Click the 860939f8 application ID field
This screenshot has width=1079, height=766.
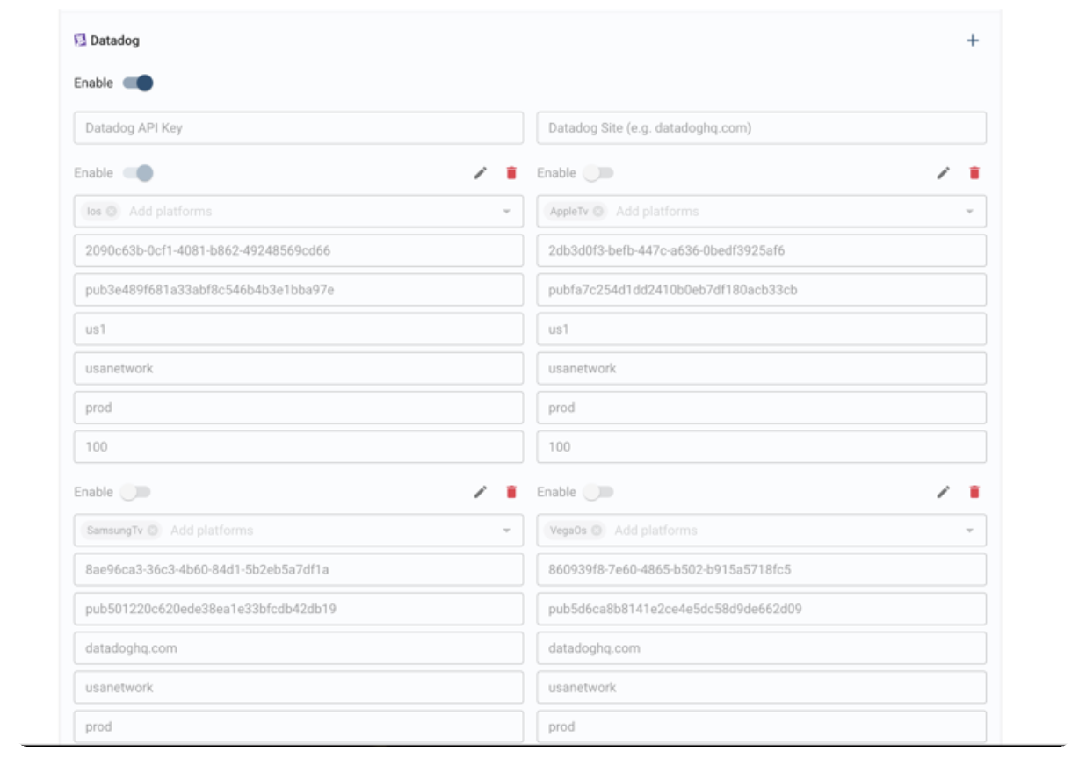click(762, 569)
